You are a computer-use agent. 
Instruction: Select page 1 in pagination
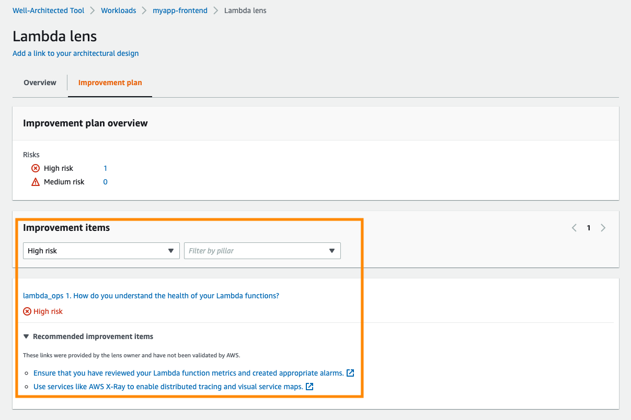[x=589, y=228]
